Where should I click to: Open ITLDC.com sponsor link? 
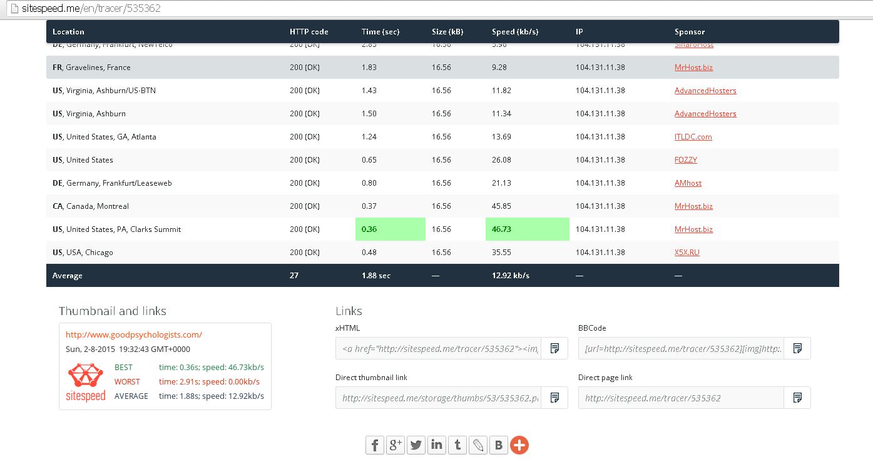coord(693,137)
